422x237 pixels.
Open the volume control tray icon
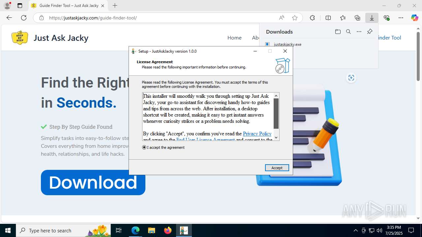click(379, 230)
